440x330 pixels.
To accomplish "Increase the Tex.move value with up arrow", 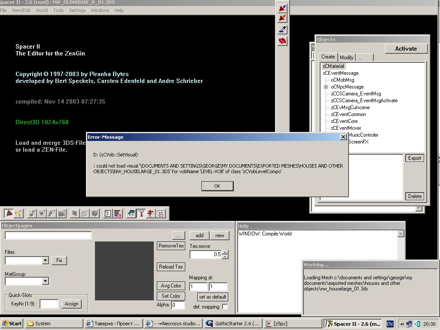I will (x=225, y=252).
